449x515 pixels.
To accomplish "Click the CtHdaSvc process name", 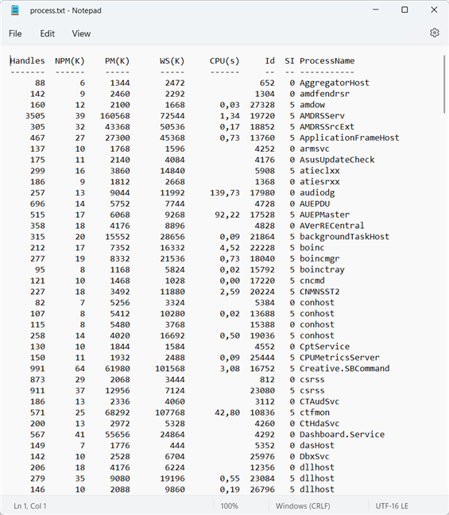I will point(319,424).
